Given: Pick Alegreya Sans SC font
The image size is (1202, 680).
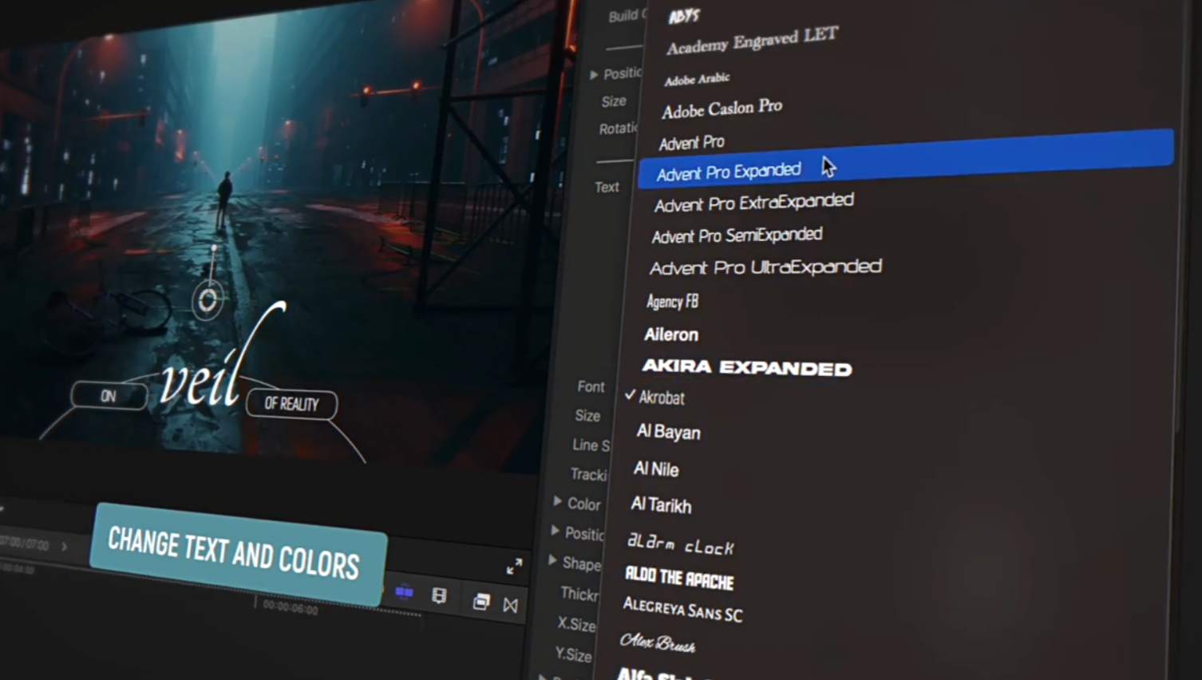Looking at the screenshot, I should [x=682, y=609].
